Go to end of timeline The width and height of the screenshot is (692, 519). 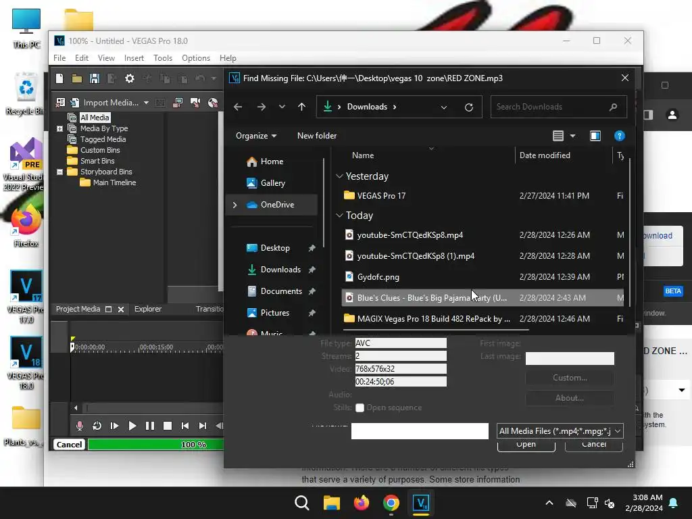pos(203,426)
